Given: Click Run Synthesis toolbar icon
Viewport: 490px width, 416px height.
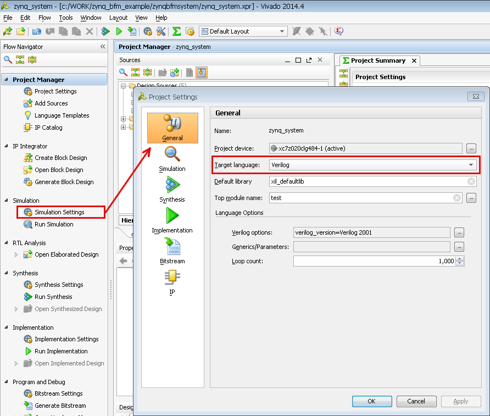Looking at the screenshot, I should pos(105,31).
